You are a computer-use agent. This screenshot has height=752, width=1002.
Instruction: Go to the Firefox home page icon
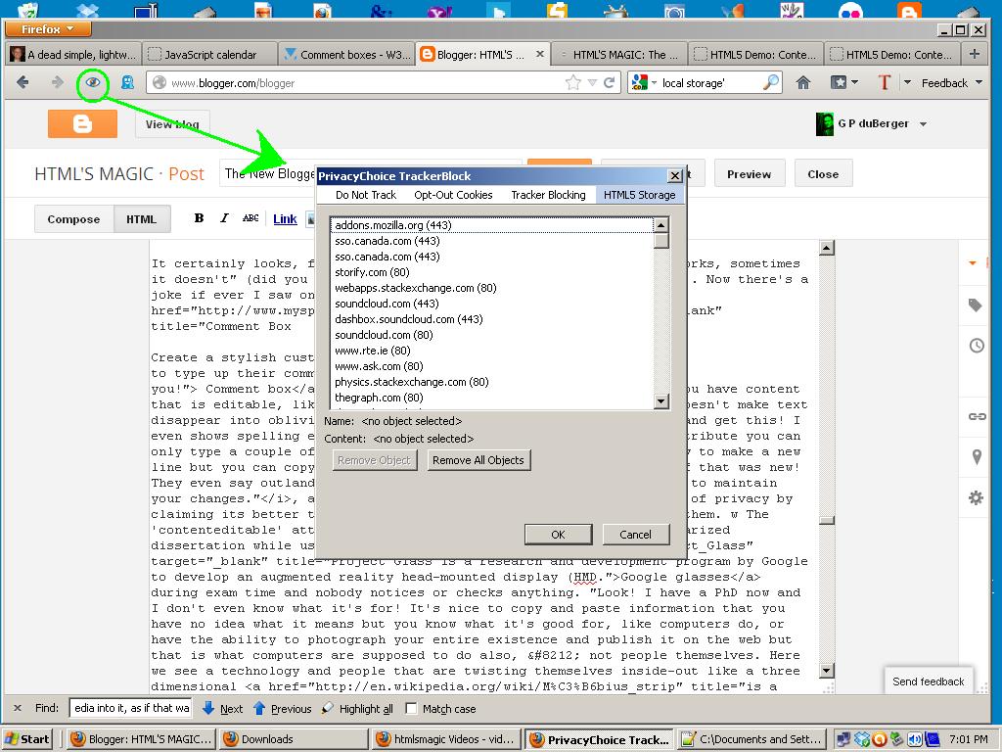pos(803,82)
